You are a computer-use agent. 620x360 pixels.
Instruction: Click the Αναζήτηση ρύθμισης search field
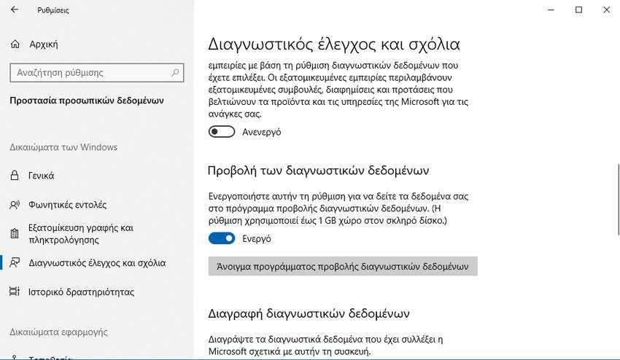tap(97, 73)
